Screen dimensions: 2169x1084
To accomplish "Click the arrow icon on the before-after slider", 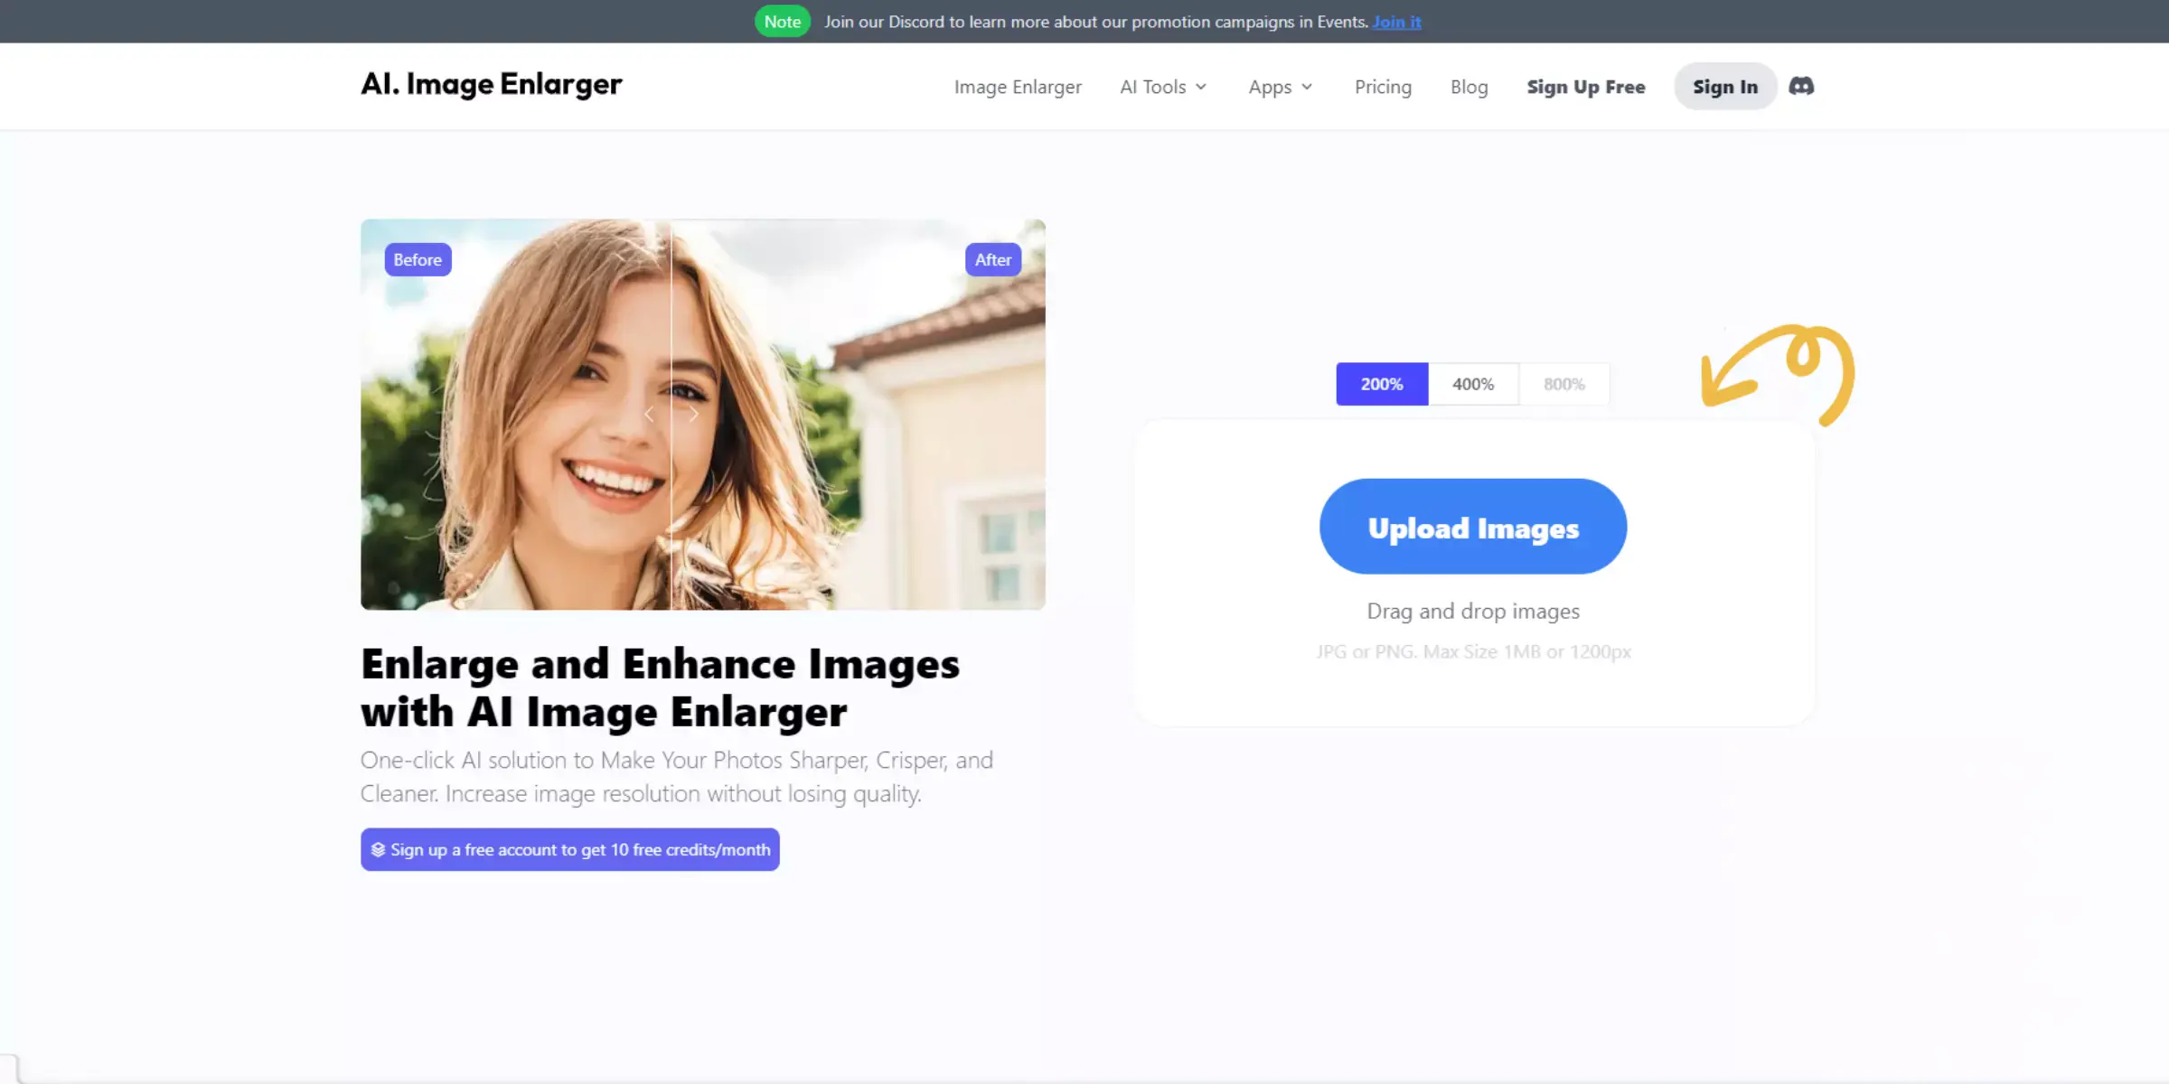I will (x=670, y=415).
